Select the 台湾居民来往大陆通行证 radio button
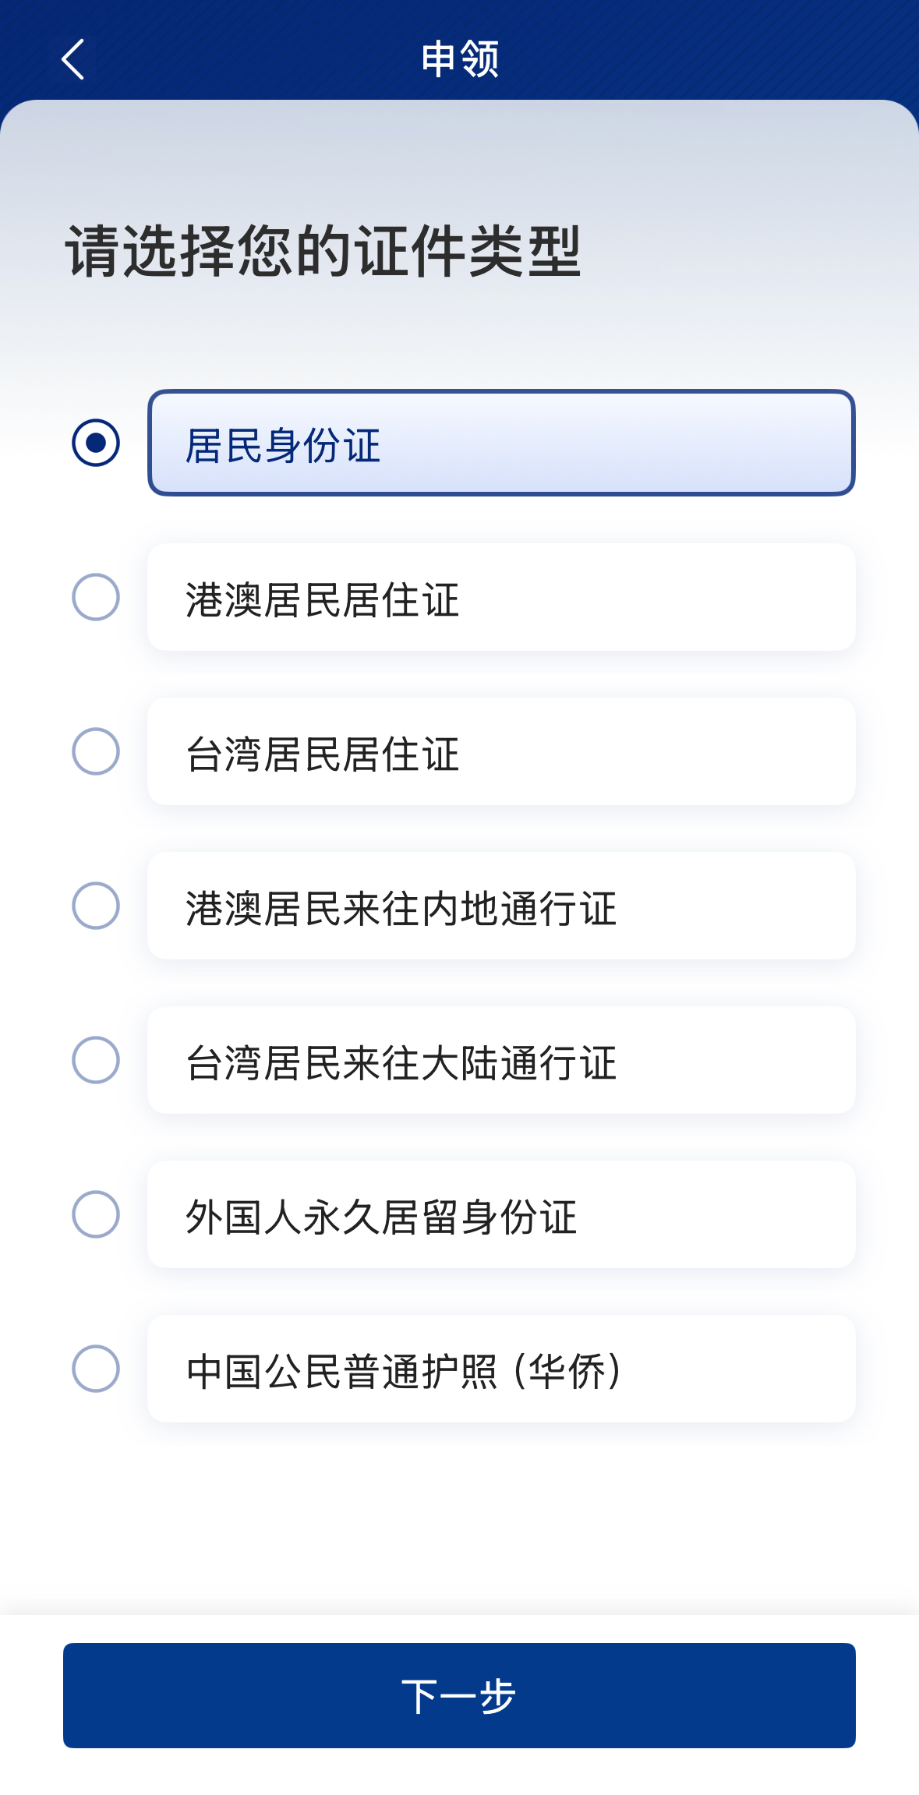The width and height of the screenshot is (919, 1795). 96,1060
